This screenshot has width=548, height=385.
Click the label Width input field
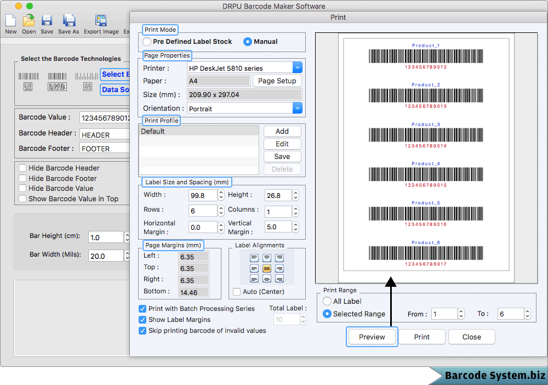pyautogui.click(x=203, y=195)
